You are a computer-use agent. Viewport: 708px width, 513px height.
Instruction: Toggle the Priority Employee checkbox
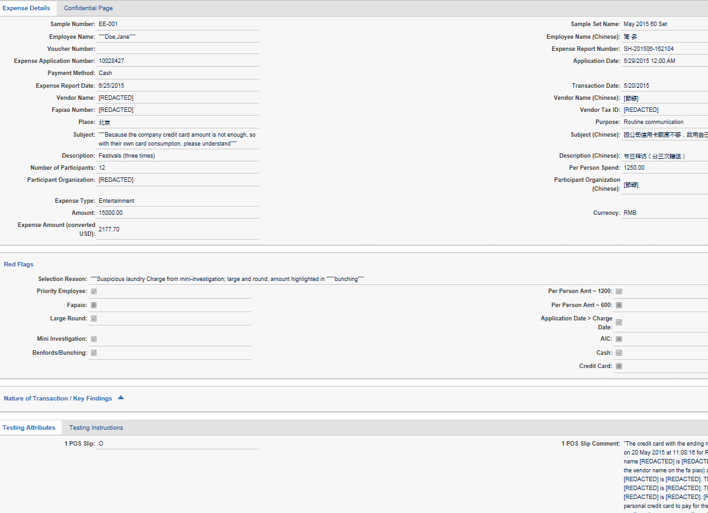(x=94, y=291)
